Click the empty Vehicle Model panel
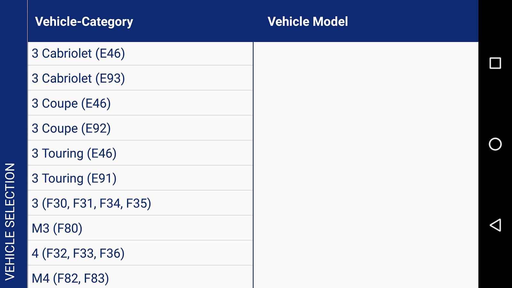The width and height of the screenshot is (512, 288). click(x=366, y=165)
